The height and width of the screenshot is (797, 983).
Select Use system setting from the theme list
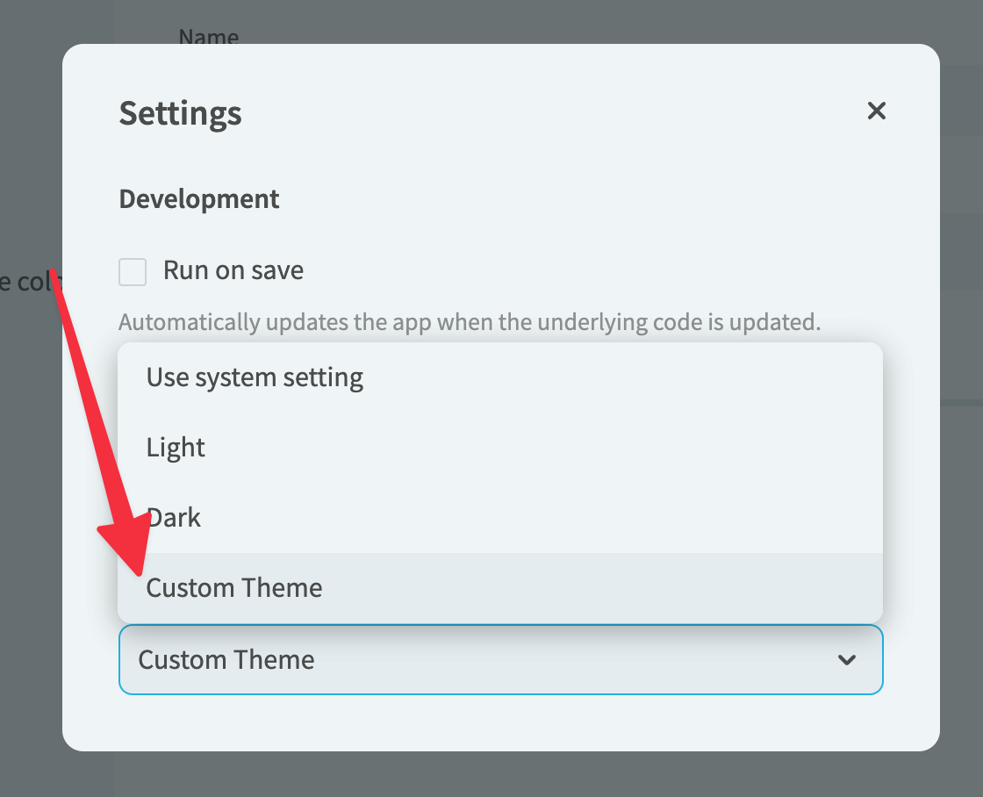click(255, 377)
